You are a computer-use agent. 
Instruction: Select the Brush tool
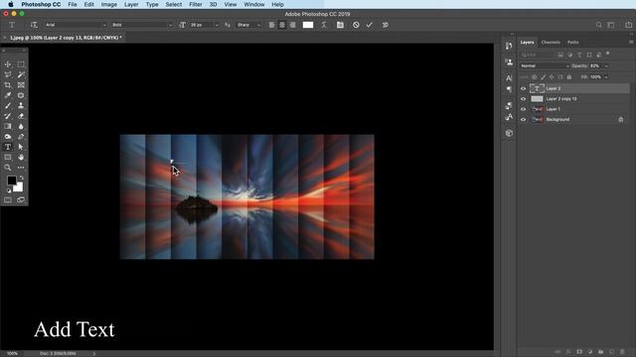[x=8, y=106]
